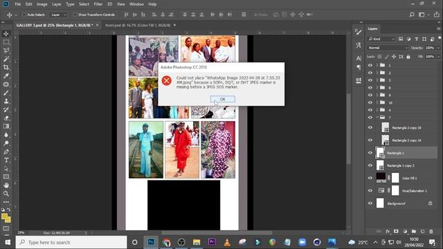Open the Kind filter dropdown

pyautogui.click(x=381, y=39)
